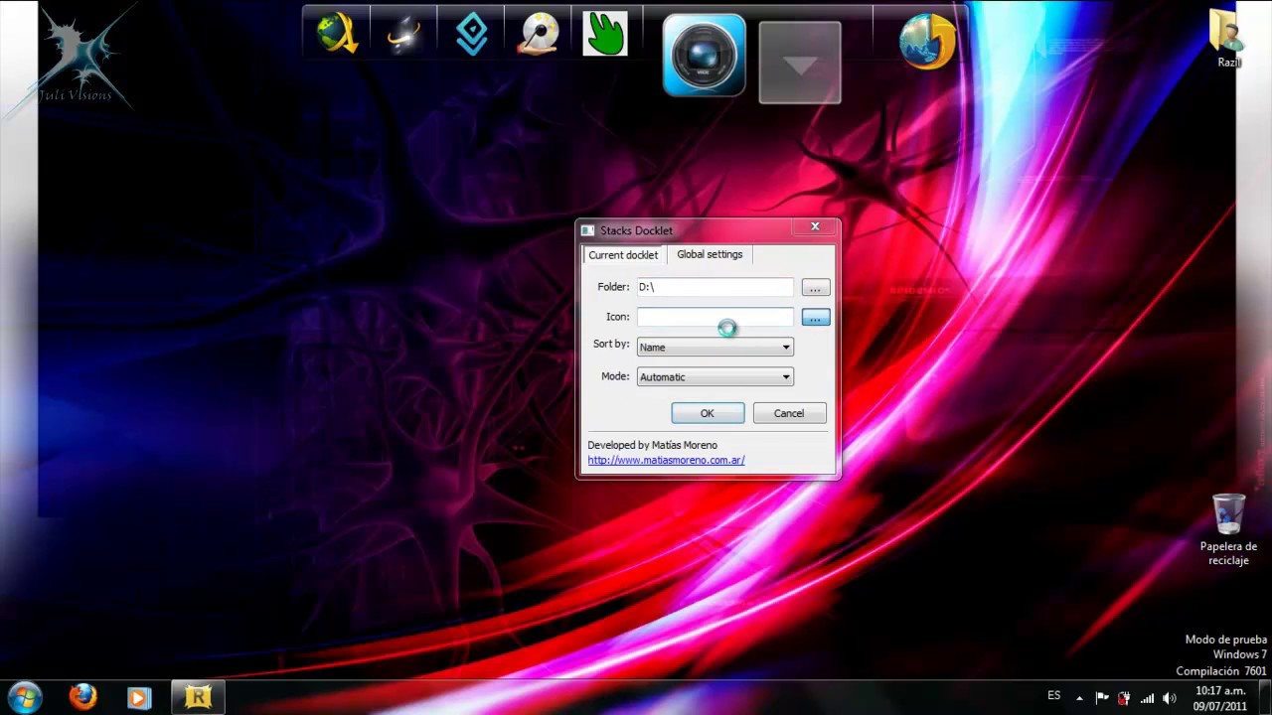Expand hidden icons in the system tray
1272x715 pixels.
(x=1079, y=697)
